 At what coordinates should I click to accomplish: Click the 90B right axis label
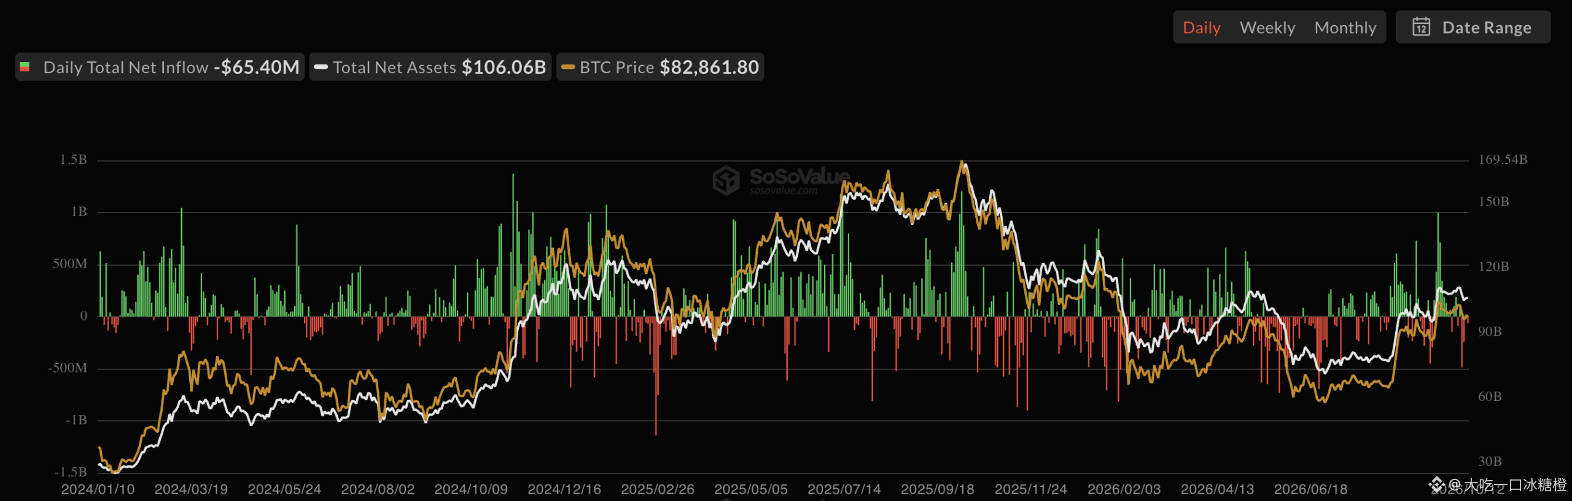coord(1490,332)
